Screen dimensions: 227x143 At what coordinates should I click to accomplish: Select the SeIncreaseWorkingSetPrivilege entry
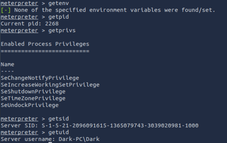point(50,85)
